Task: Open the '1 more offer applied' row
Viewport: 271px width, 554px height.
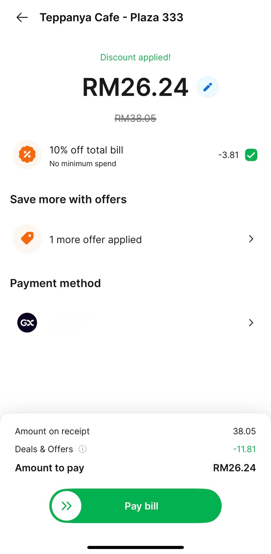Action: click(x=95, y=240)
